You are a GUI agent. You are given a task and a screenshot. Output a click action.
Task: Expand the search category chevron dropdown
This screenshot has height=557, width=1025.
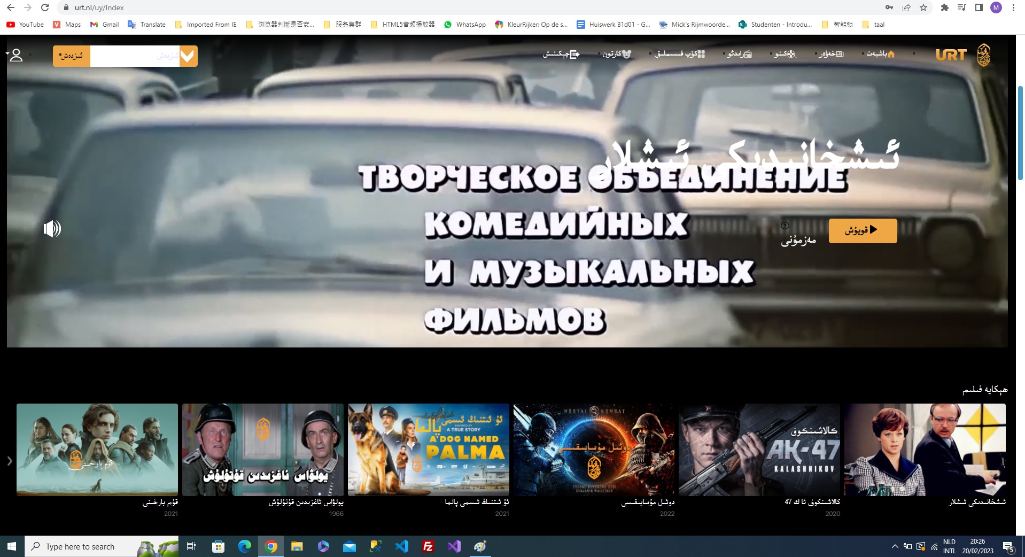(187, 56)
